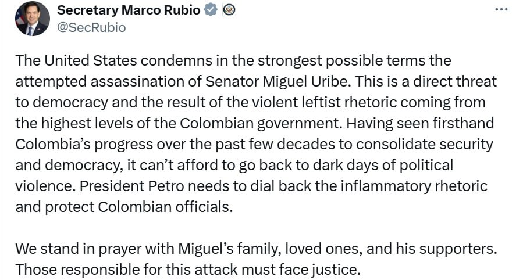The image size is (523, 280).
Task: Open Marco Rubio's profile avatar photo
Action: (x=32, y=19)
